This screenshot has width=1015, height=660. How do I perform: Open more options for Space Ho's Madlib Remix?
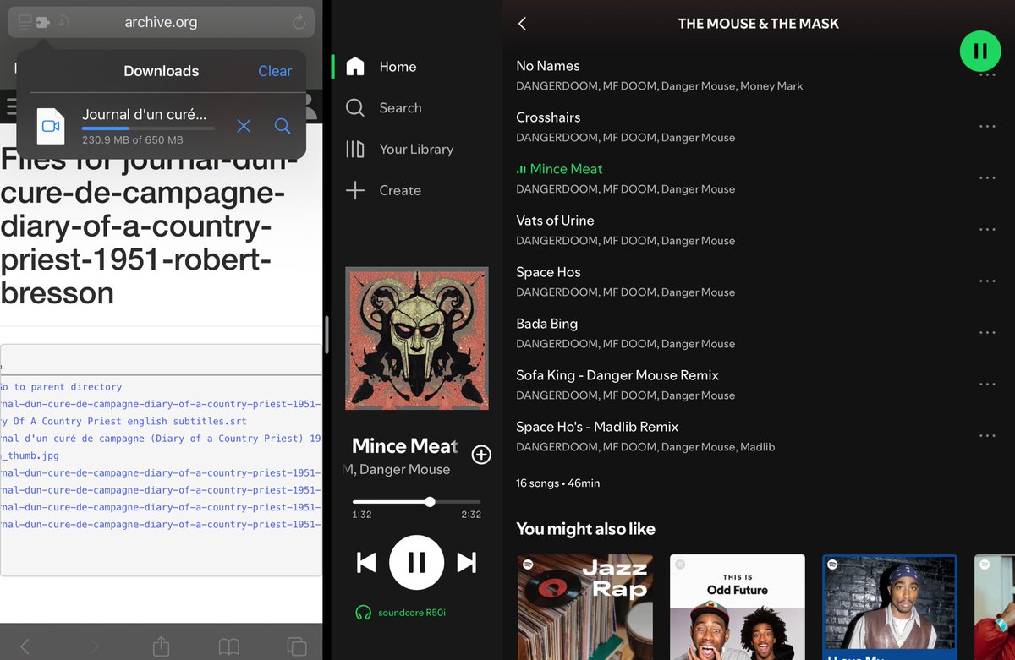point(986,436)
